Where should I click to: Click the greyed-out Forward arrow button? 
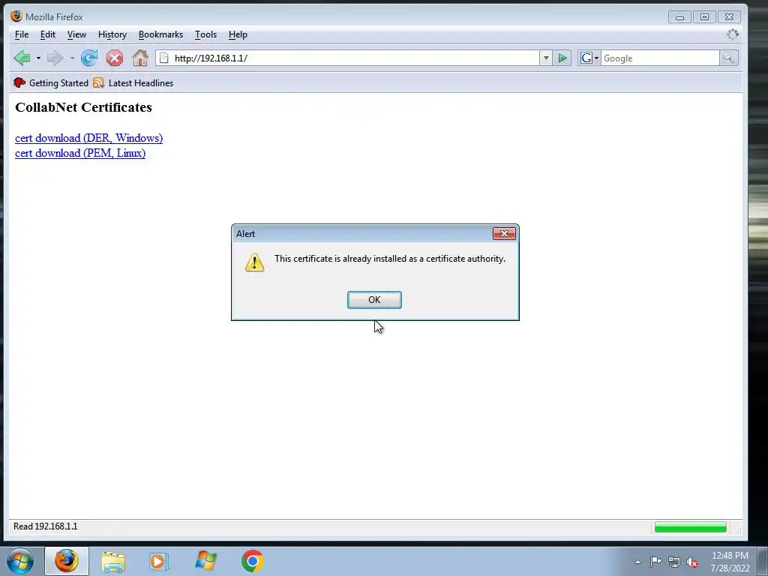pyautogui.click(x=55, y=58)
